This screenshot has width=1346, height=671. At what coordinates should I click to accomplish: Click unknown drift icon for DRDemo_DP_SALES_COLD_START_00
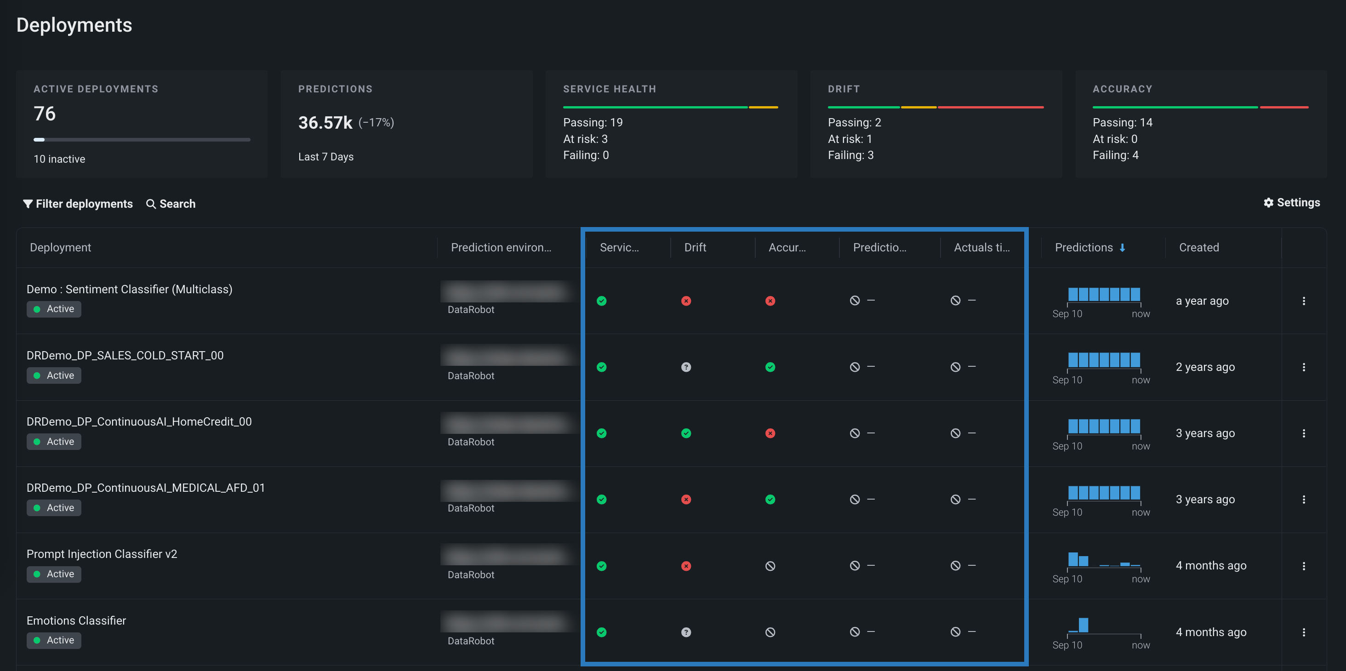click(x=686, y=367)
